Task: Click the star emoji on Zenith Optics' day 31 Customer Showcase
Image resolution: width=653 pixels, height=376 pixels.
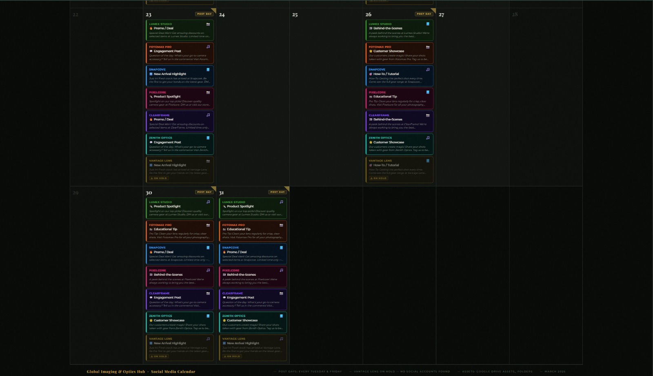Action: pos(224,321)
